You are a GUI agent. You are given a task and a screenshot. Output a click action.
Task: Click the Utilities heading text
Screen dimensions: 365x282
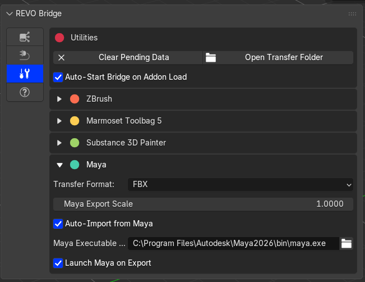[84, 38]
